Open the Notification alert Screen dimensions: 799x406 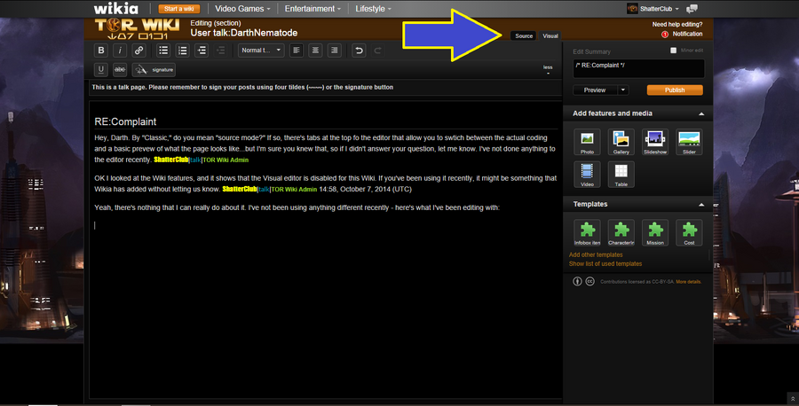point(682,34)
